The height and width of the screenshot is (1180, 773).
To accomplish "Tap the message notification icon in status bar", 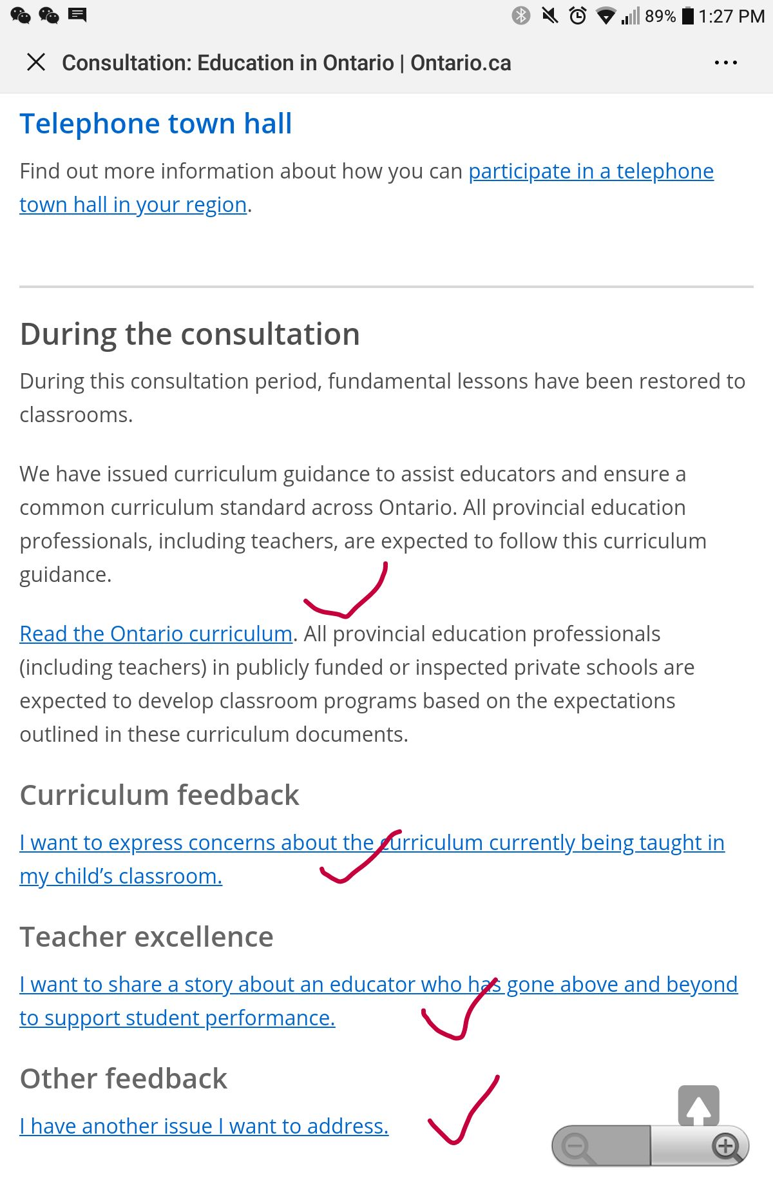I will pyautogui.click(x=77, y=15).
